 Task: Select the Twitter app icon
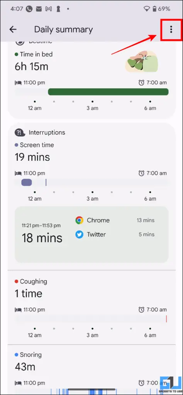[79, 235]
